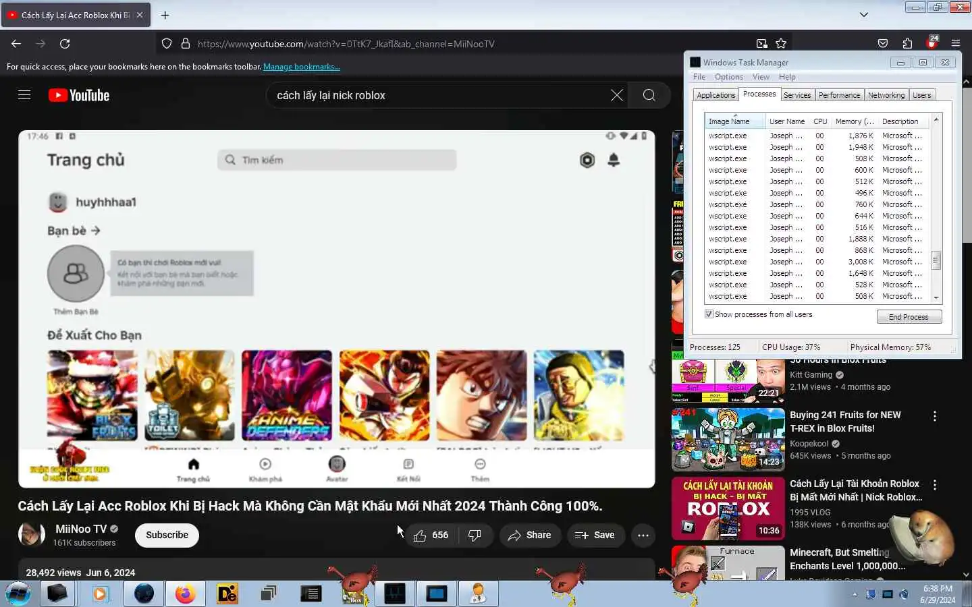Viewport: 972px width, 607px height.
Task: Clear the YouTube search box text
Action: (616, 95)
